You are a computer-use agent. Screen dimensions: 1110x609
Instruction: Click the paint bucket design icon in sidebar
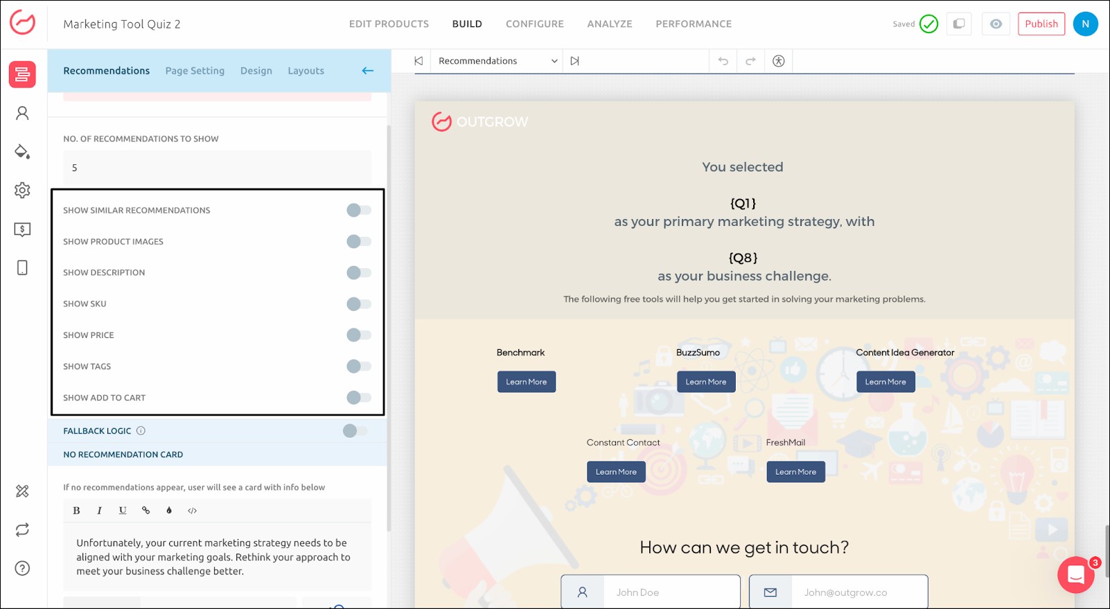(x=22, y=152)
